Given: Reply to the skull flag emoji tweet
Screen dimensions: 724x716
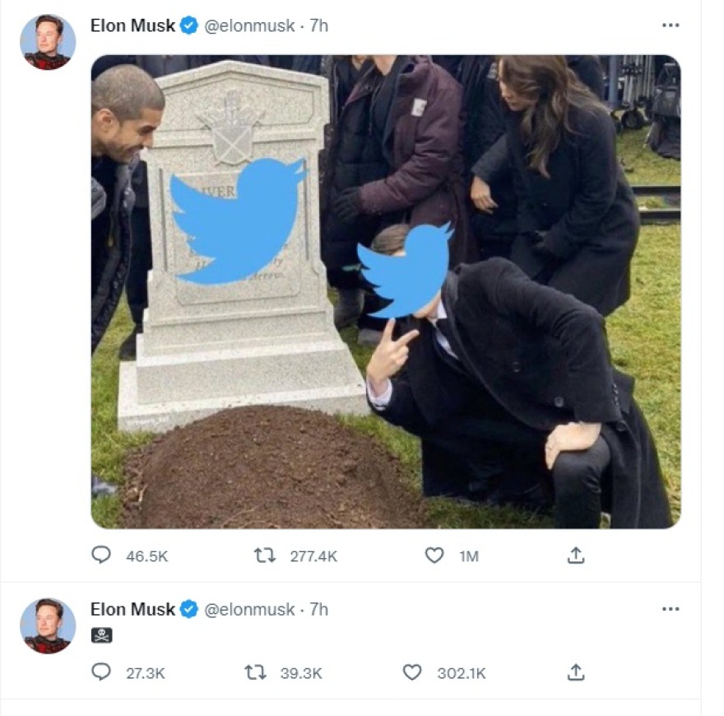Looking at the screenshot, I should 101,672.
